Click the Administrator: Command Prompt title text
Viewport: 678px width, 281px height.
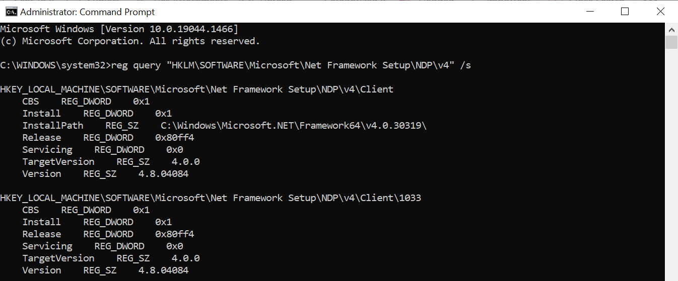click(x=88, y=12)
